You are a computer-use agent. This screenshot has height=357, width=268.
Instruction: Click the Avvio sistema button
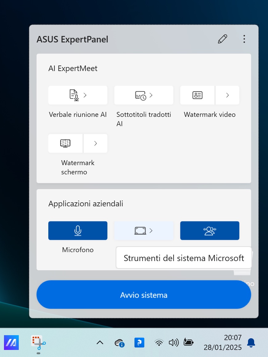(x=144, y=295)
